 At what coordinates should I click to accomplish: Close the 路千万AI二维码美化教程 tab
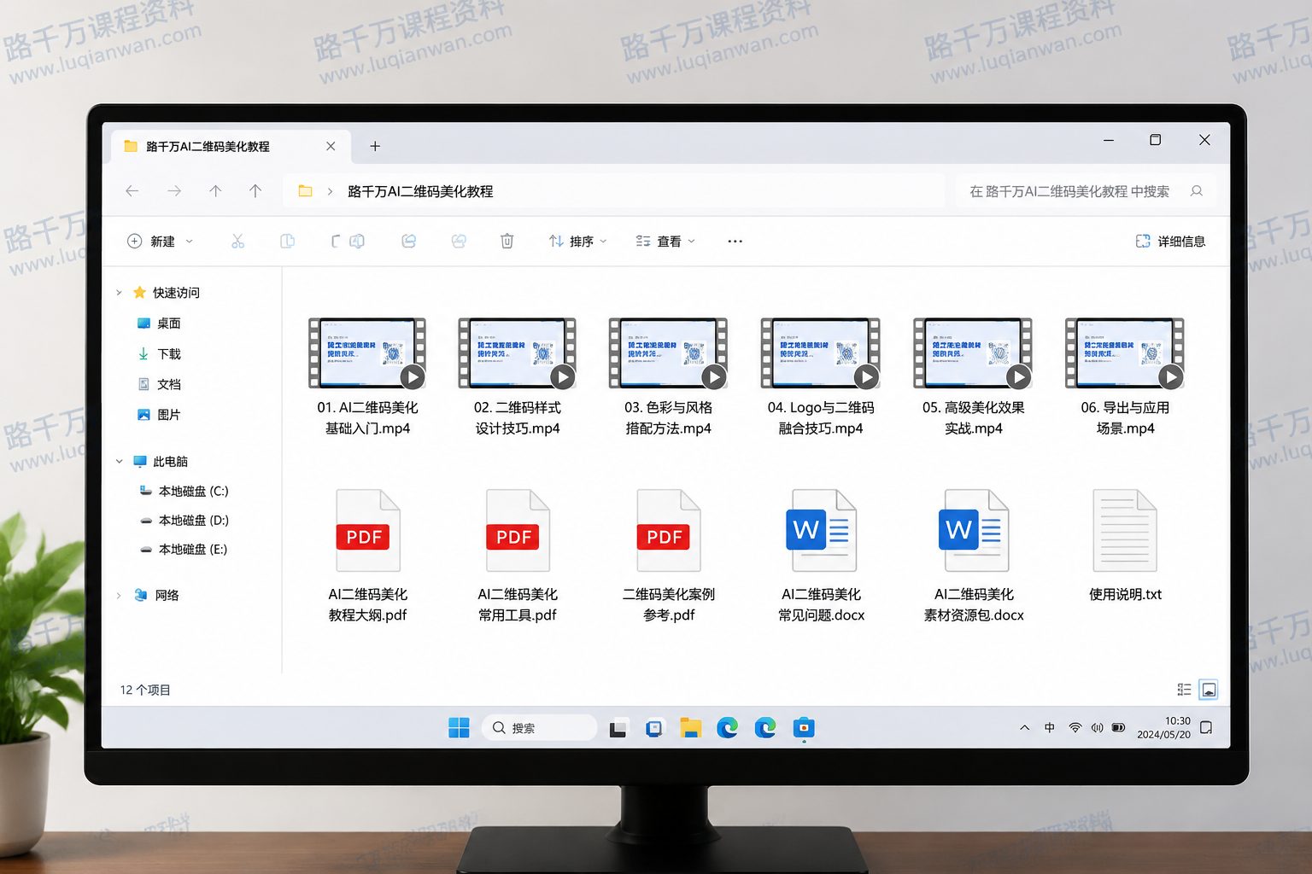point(331,146)
